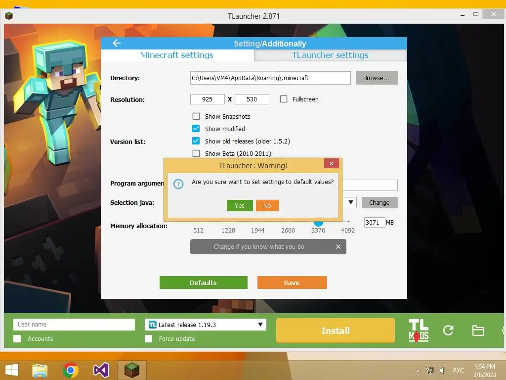Toggle the Fullscreen checkbox
This screenshot has width=506, height=380.
[x=283, y=99]
